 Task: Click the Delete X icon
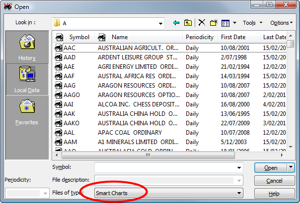pos(202,23)
